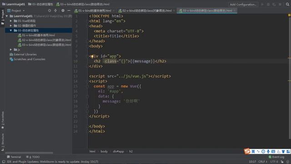Open 02-v-bind class file in project tree
Viewport: 291px width, 164px height.
(45, 40)
